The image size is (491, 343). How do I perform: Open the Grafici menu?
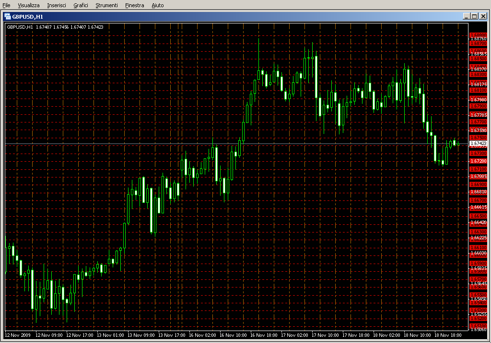click(81, 5)
